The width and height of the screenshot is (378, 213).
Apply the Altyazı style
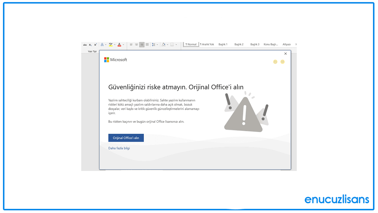coord(287,44)
